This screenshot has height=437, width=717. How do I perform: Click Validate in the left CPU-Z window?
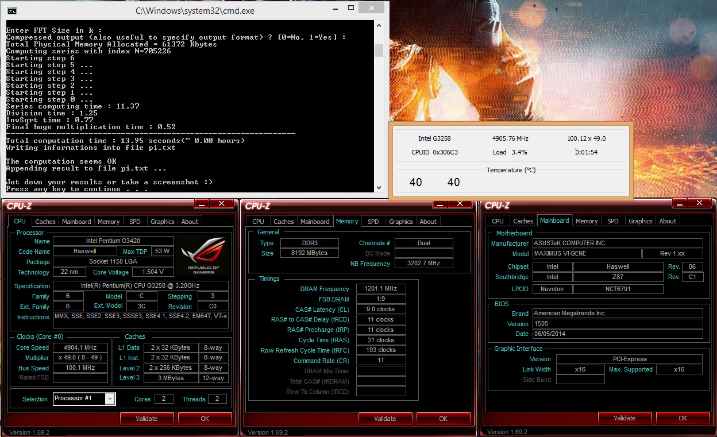[147, 419]
